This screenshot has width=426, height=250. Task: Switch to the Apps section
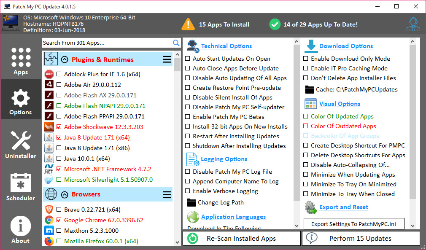click(x=21, y=62)
